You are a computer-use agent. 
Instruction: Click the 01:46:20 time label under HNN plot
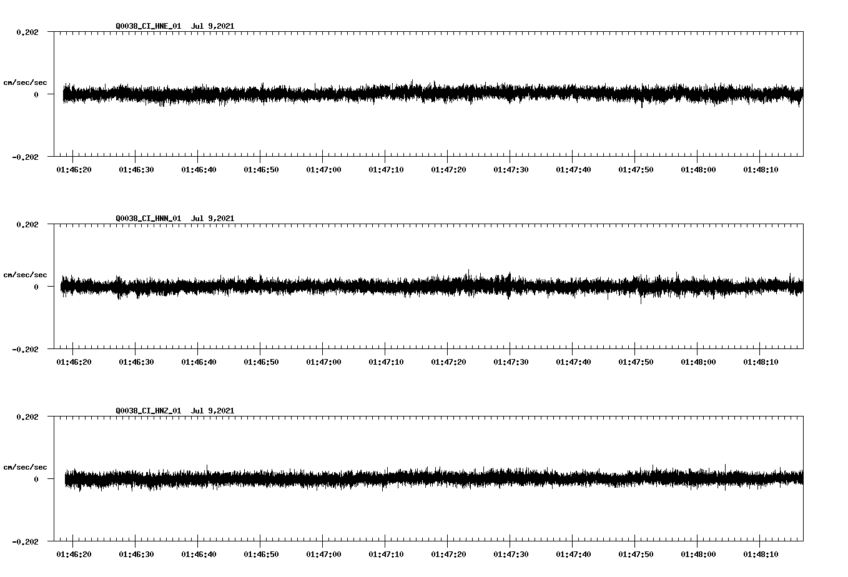74,362
